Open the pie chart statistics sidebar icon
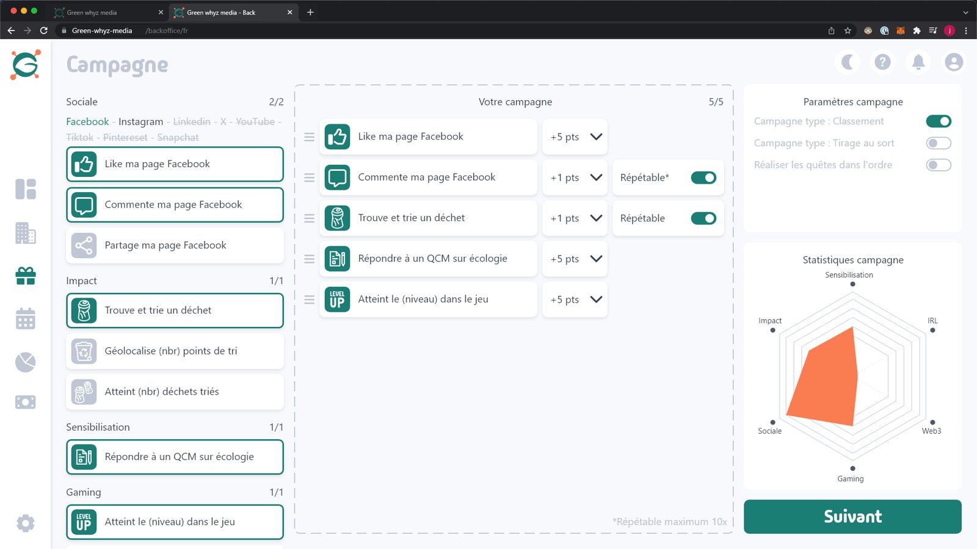The image size is (977, 549). click(x=26, y=362)
